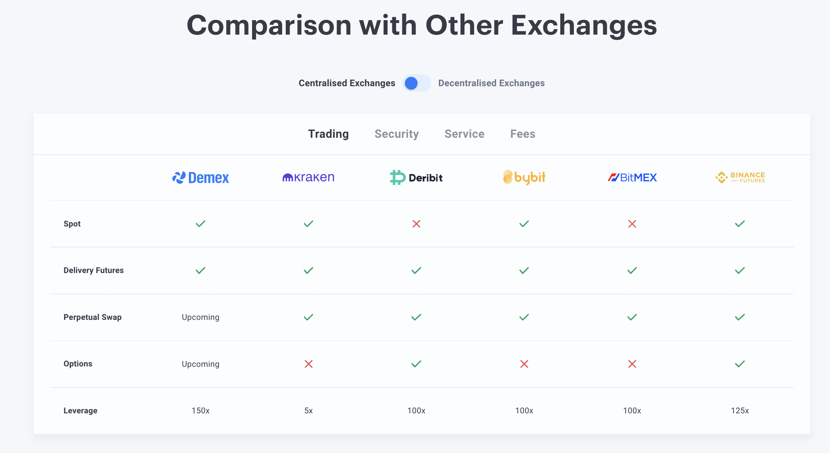
Task: Switch to the Security tab
Action: click(397, 134)
